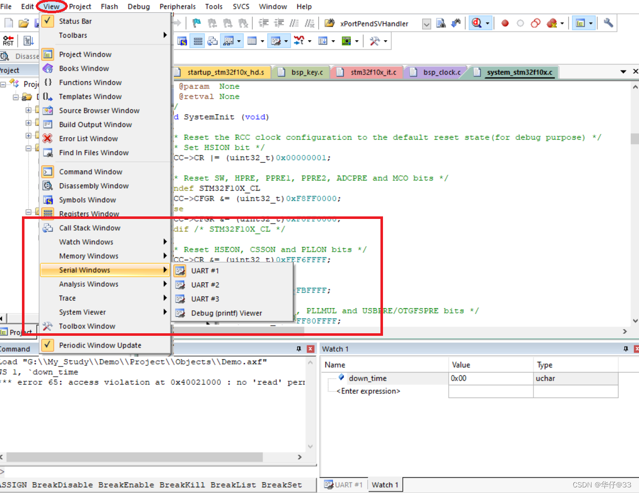Click the Toolbox toolbar icon
Screen dimensions: 639x493
point(375,41)
